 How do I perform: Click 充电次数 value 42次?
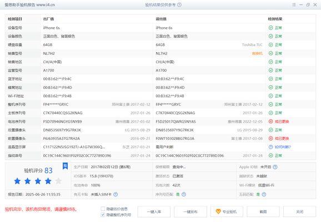tap(177, 185)
